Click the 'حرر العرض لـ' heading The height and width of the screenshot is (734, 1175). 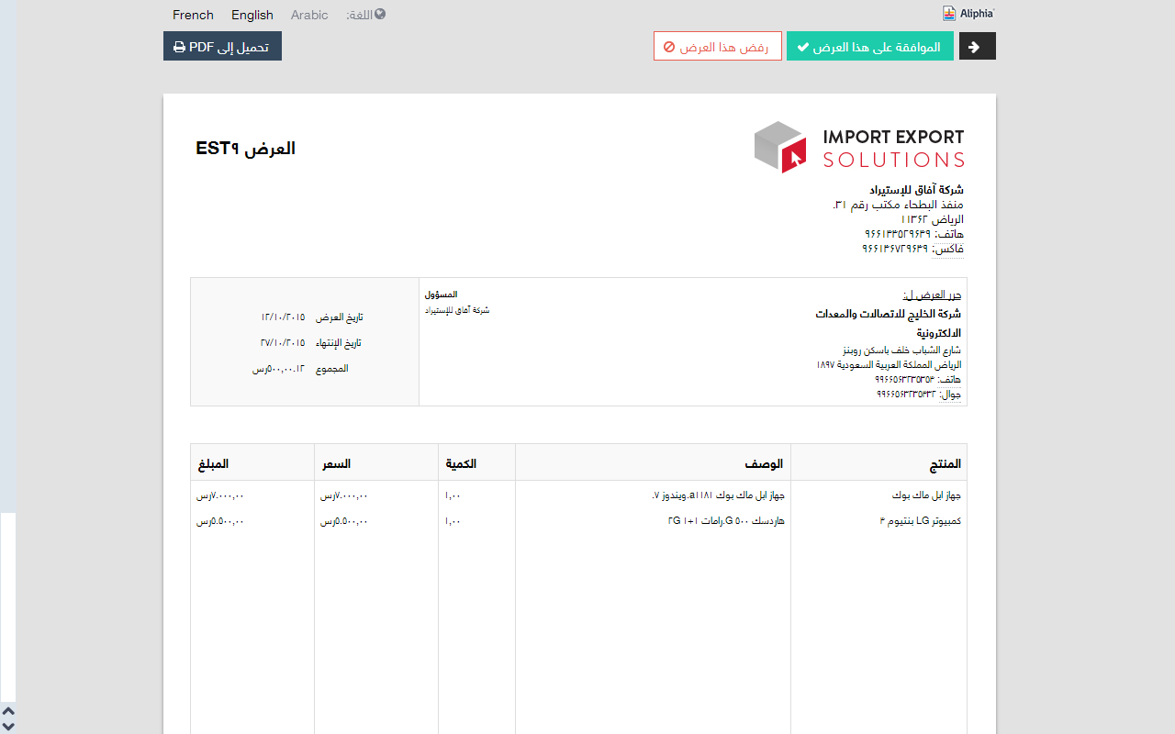(x=932, y=295)
